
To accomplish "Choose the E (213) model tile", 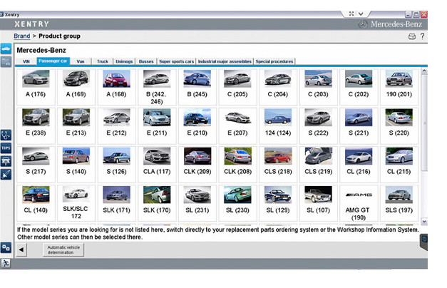I will [x=76, y=125].
